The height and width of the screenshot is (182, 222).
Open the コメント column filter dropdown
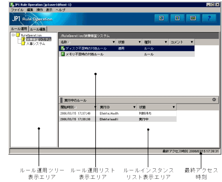coord(192,42)
